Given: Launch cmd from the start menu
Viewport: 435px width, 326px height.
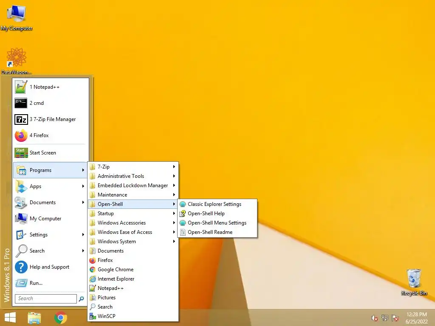Looking at the screenshot, I should pyautogui.click(x=51, y=103).
